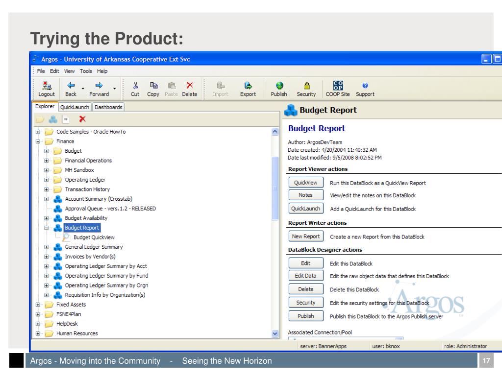Click the Publish button under DataBlock Designer actions
This screenshot has height=376, width=502.
click(x=306, y=316)
